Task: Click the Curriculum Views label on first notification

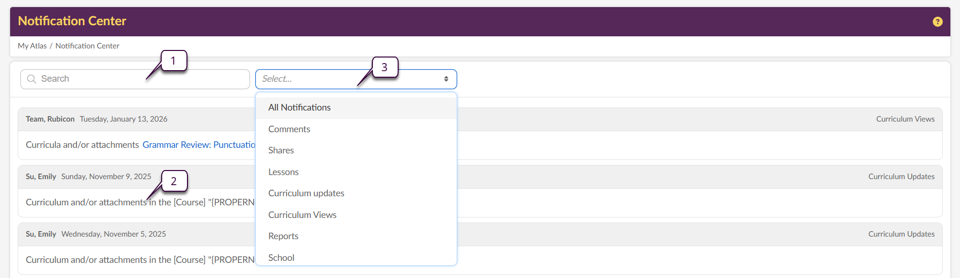Action: (905, 119)
